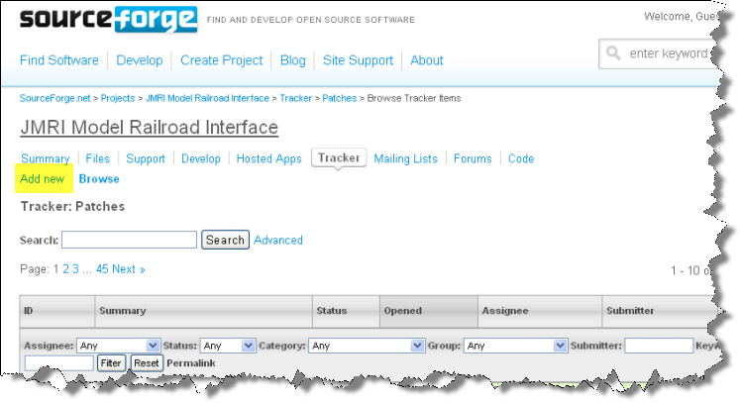
Task: Open the Category filter dropdown
Action: coord(367,346)
